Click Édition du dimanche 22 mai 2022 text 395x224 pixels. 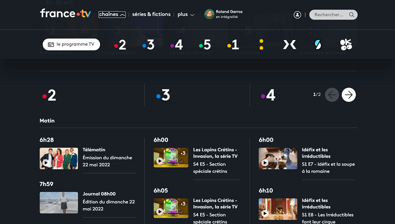108,205
